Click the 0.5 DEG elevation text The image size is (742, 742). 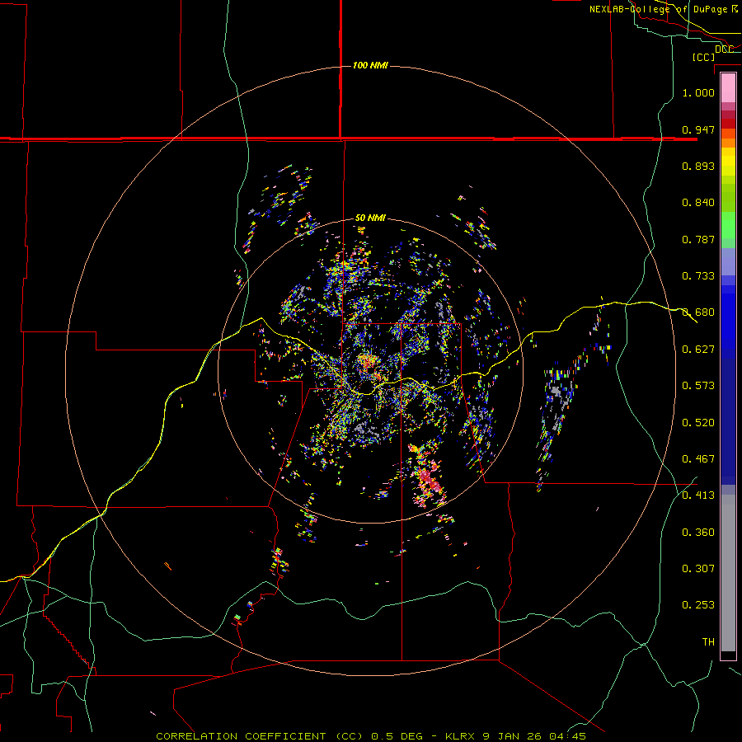pyautogui.click(x=396, y=736)
